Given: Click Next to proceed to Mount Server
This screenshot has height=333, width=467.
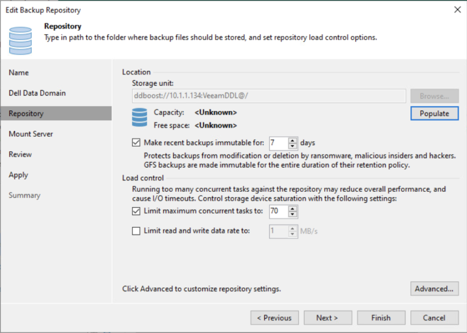Looking at the screenshot, I should coord(327,318).
